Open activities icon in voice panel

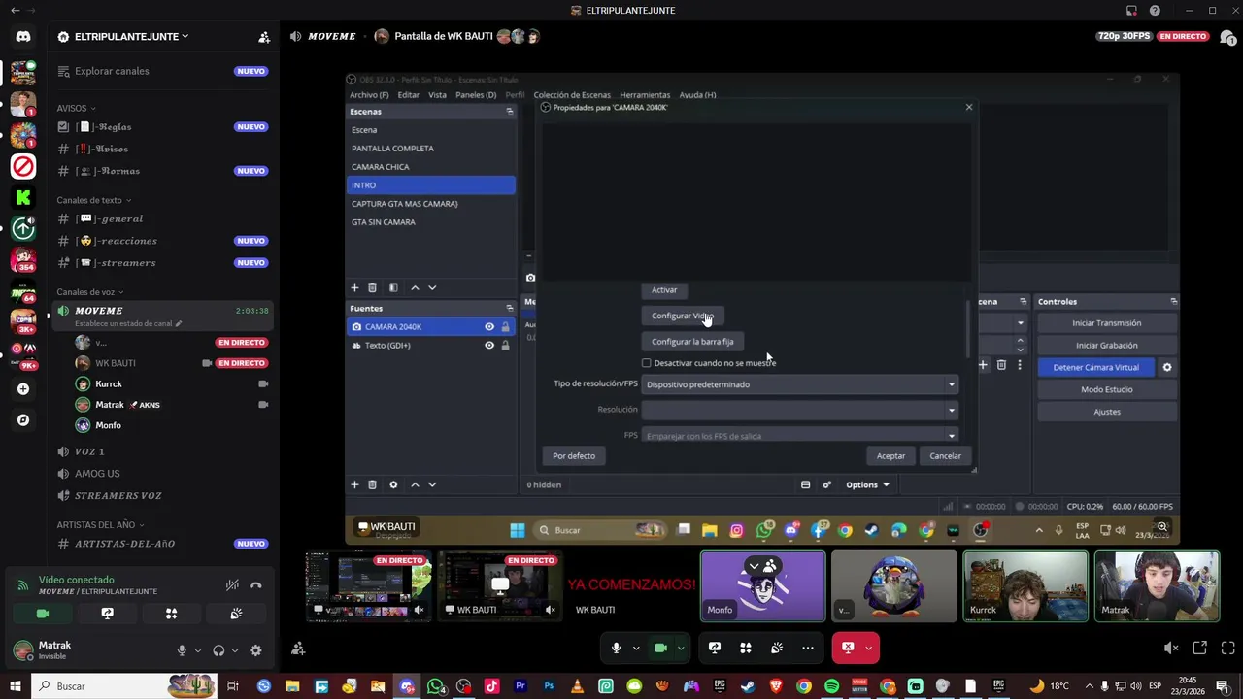tap(171, 614)
